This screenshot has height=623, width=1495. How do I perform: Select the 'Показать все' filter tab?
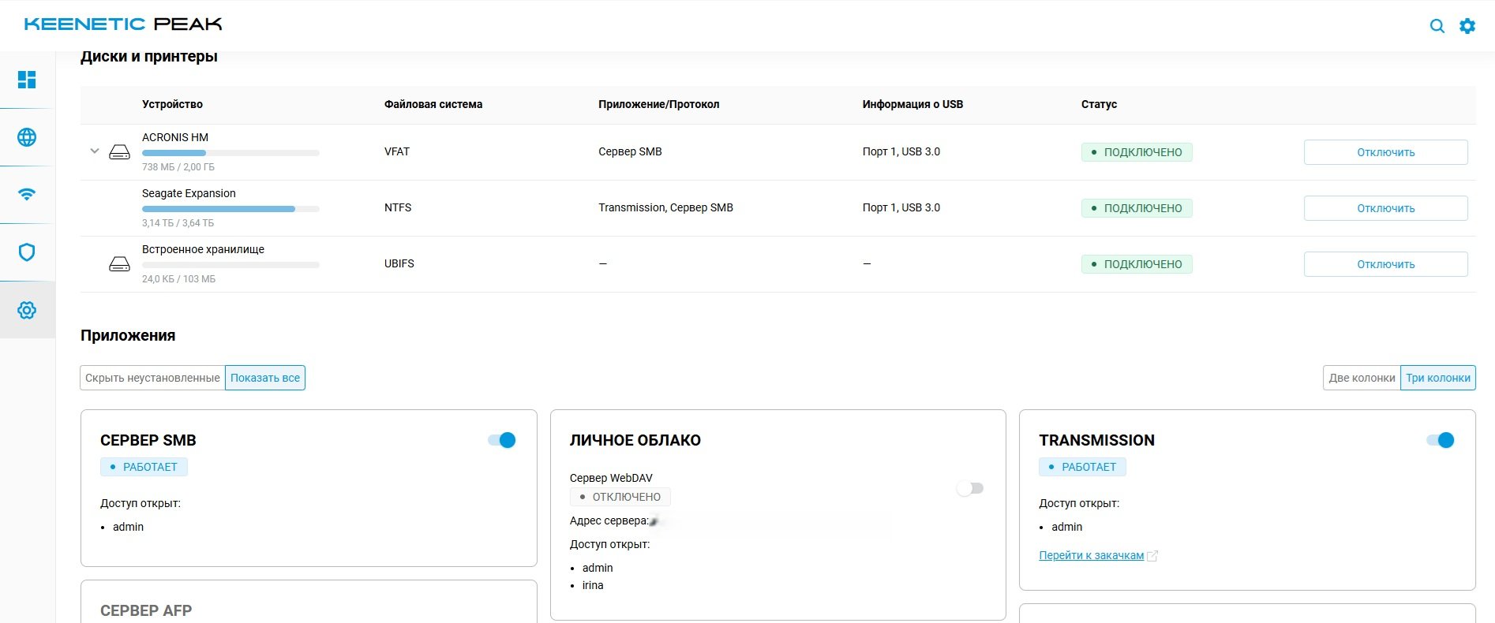265,378
